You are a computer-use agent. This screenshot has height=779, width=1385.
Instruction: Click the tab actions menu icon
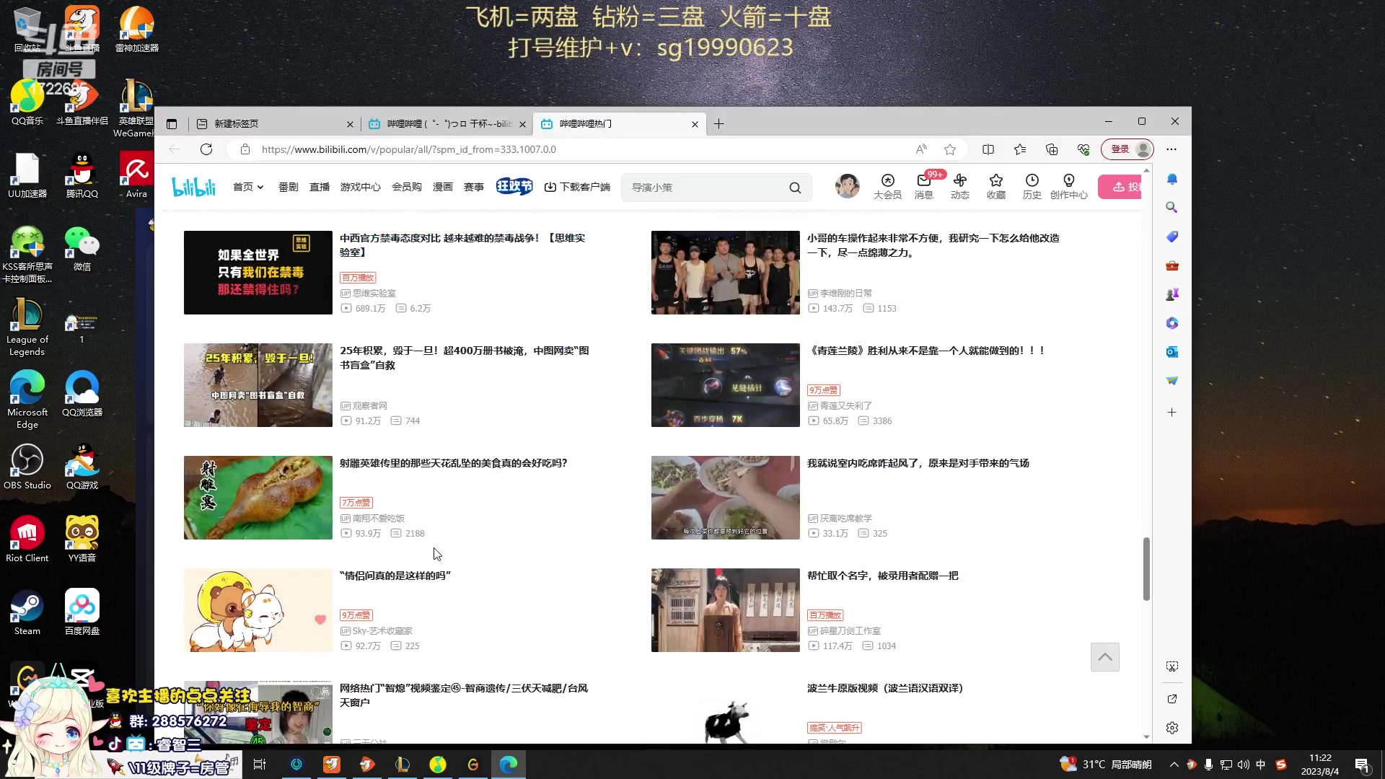tap(172, 124)
